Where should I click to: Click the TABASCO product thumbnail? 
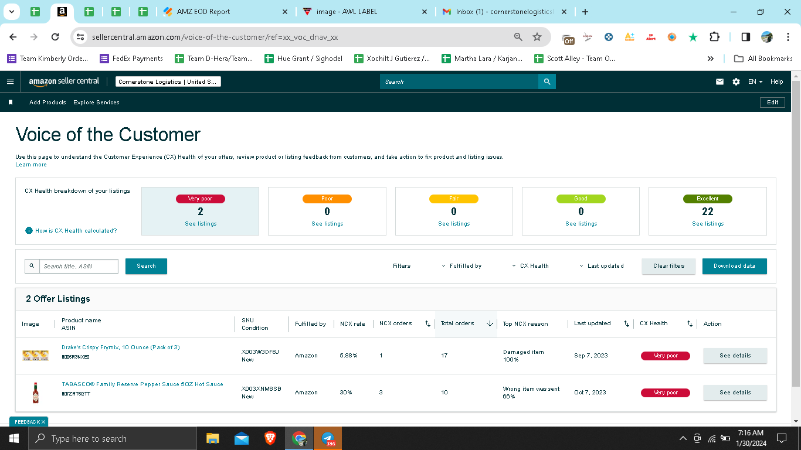35,393
